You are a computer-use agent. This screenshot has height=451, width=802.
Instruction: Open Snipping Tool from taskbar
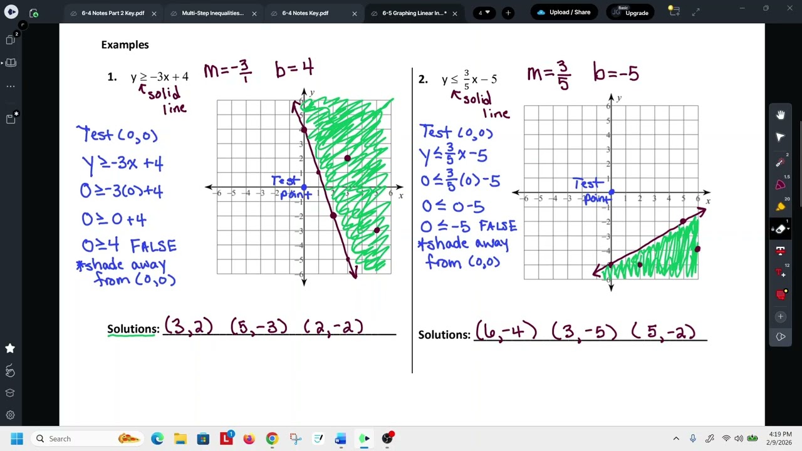[295, 438]
